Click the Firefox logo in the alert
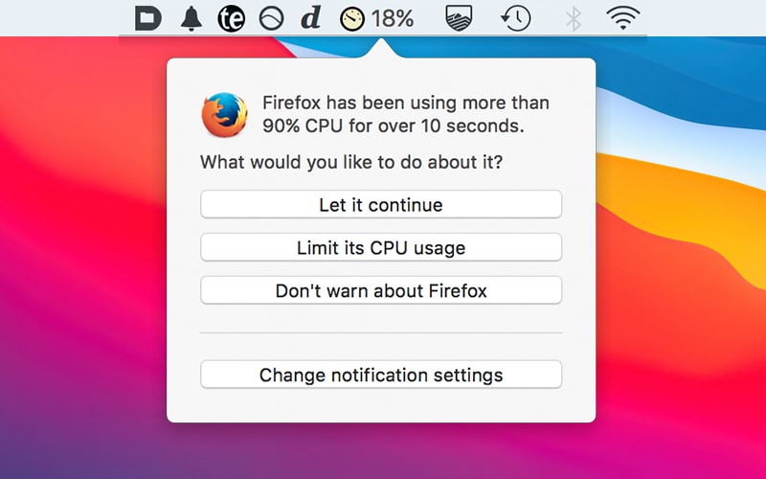Viewport: 766px width, 479px height. [x=224, y=115]
